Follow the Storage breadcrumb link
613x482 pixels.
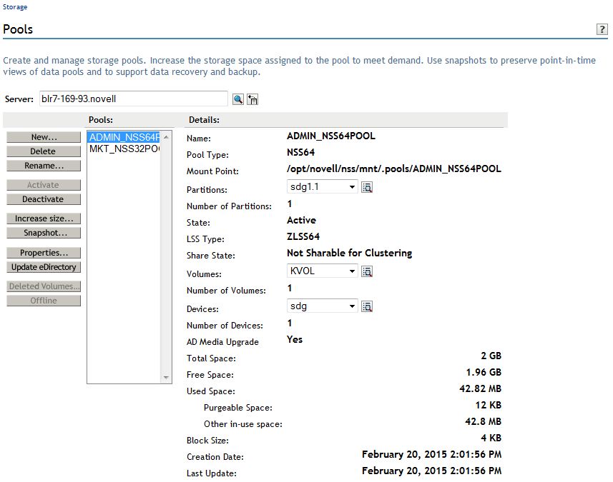[15, 7]
